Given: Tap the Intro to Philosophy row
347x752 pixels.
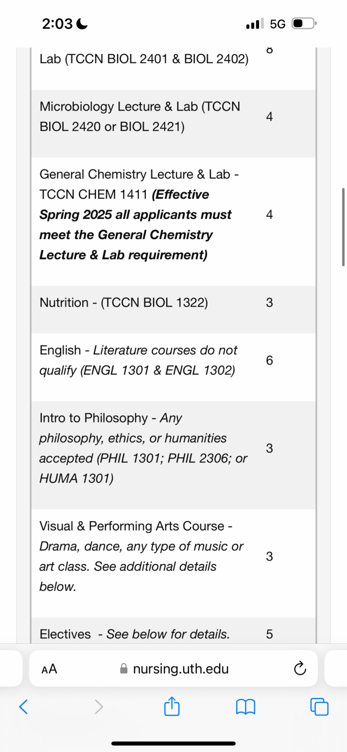Looking at the screenshot, I should click(173, 455).
